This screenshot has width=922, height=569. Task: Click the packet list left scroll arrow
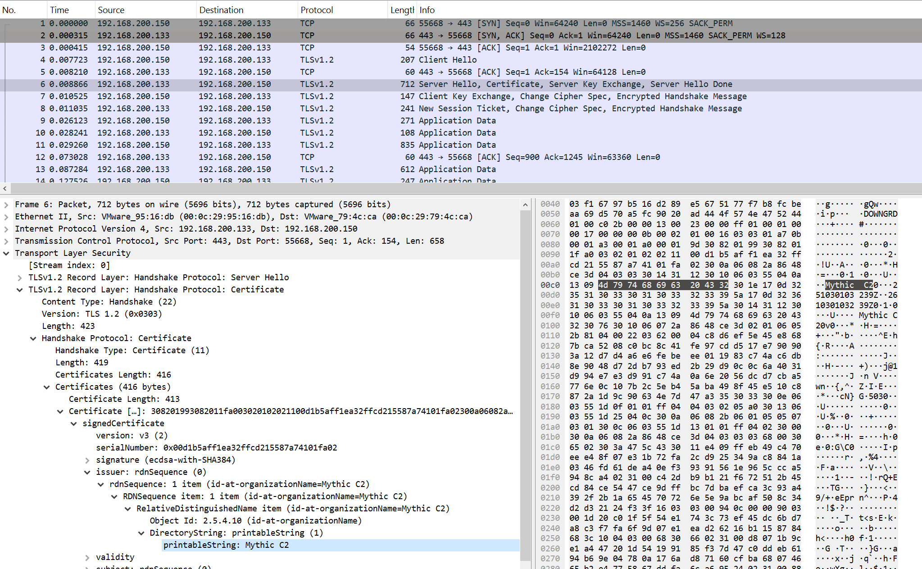[5, 189]
